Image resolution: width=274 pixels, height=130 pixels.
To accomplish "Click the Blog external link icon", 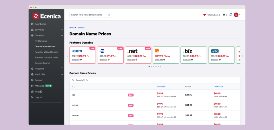I will tap(41, 91).
